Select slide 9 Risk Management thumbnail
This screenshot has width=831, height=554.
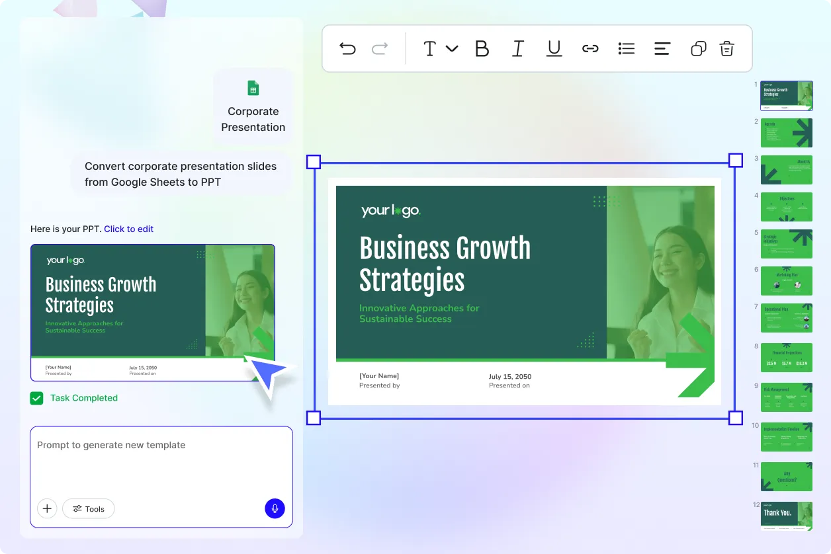tap(787, 397)
